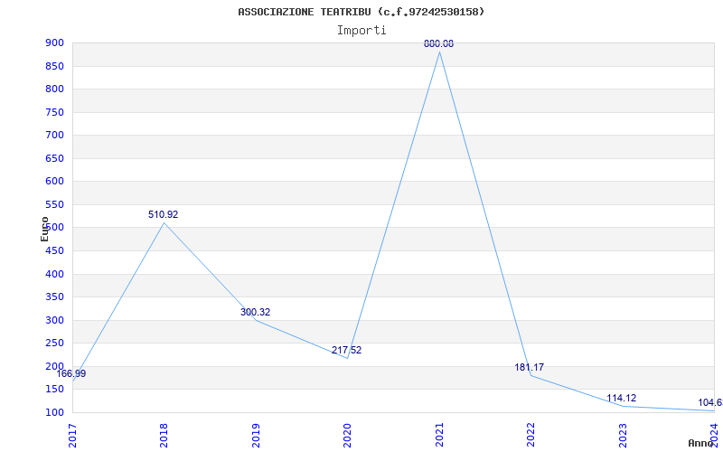Select the 300.32 data label for 2019
The height and width of the screenshot is (452, 723).
point(255,312)
